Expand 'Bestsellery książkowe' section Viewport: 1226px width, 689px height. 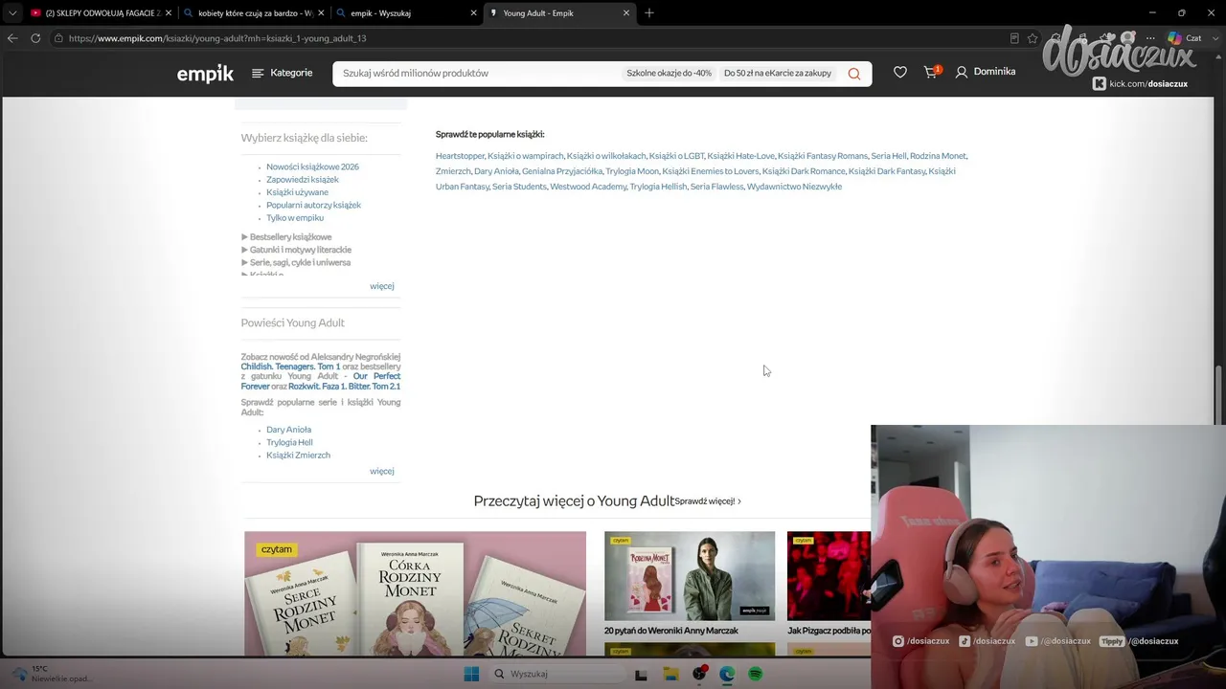(x=287, y=237)
